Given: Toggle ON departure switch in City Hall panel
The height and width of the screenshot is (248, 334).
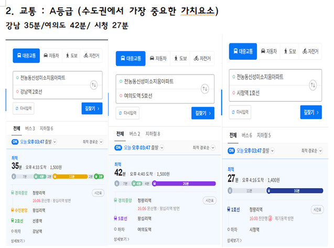Looking at the screenshot, I should [231, 150].
